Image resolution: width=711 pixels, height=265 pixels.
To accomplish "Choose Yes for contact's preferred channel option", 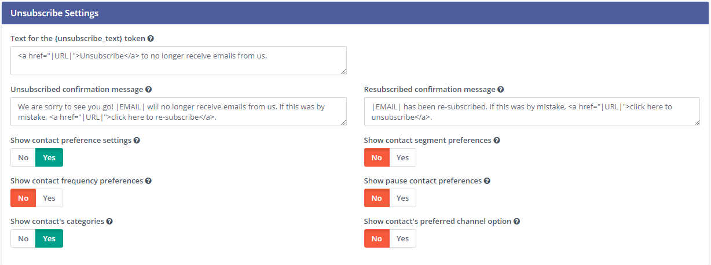I will (402, 238).
